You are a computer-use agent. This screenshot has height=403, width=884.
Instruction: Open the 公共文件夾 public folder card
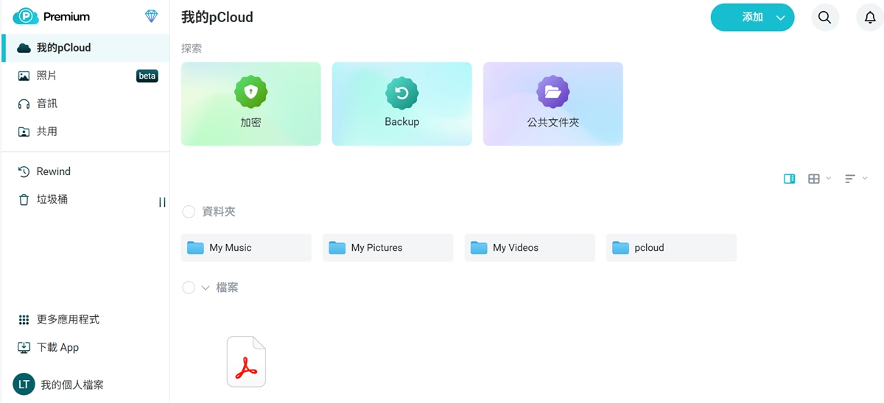[553, 104]
